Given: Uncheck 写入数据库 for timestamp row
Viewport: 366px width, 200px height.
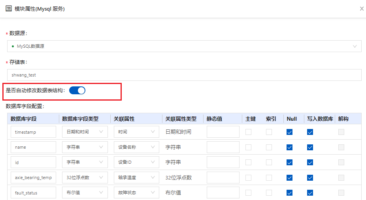Looking at the screenshot, I should pos(310,132).
